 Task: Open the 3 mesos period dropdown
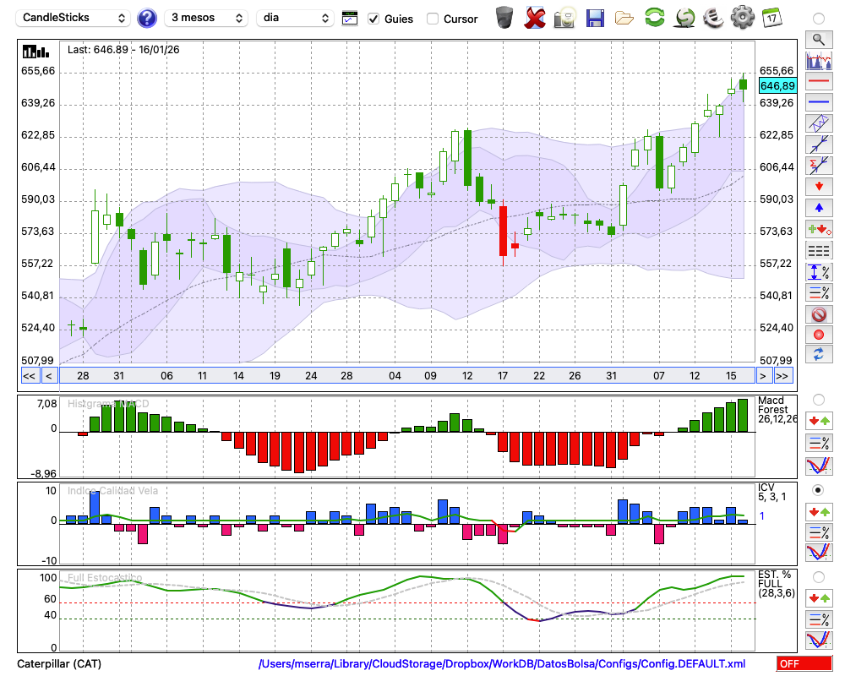point(206,18)
